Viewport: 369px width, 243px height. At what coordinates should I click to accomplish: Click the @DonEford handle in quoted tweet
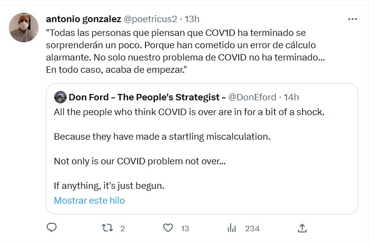pyautogui.click(x=254, y=97)
